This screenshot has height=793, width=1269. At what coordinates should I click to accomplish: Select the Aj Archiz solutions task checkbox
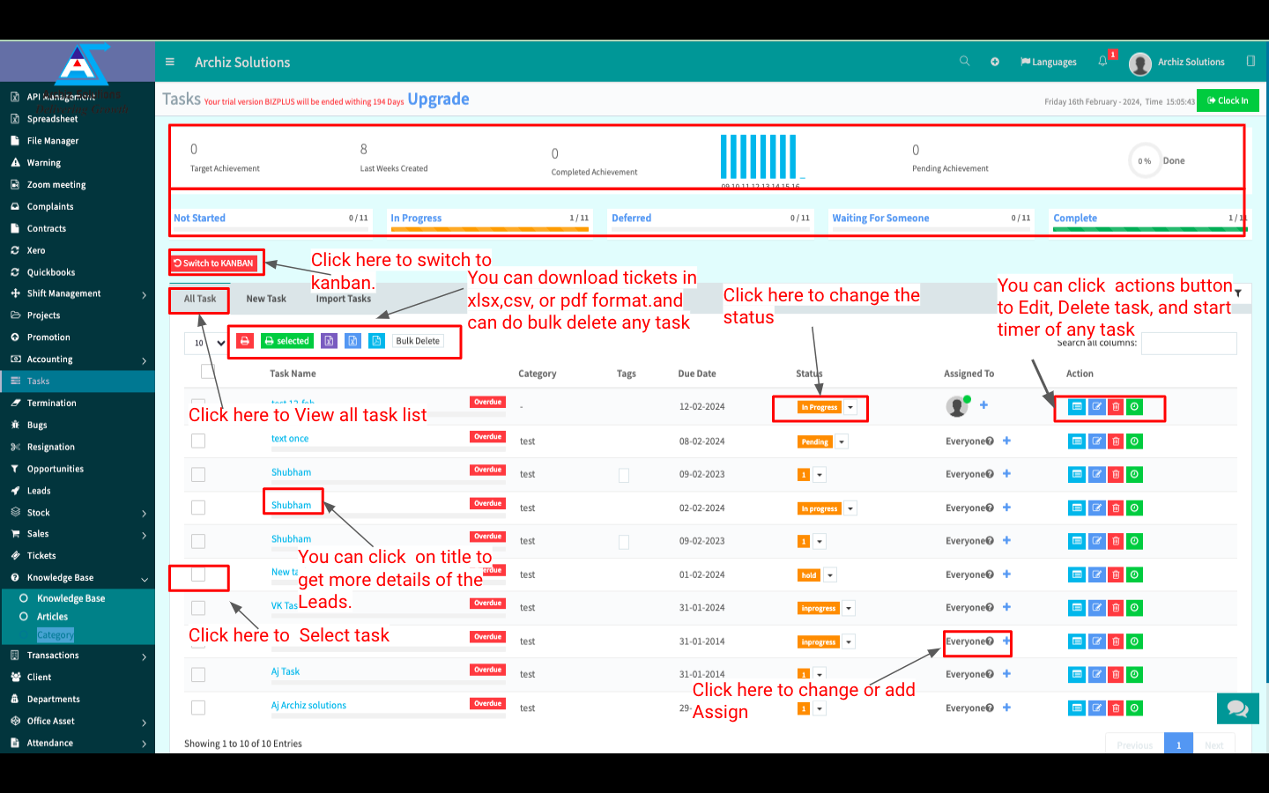click(198, 708)
